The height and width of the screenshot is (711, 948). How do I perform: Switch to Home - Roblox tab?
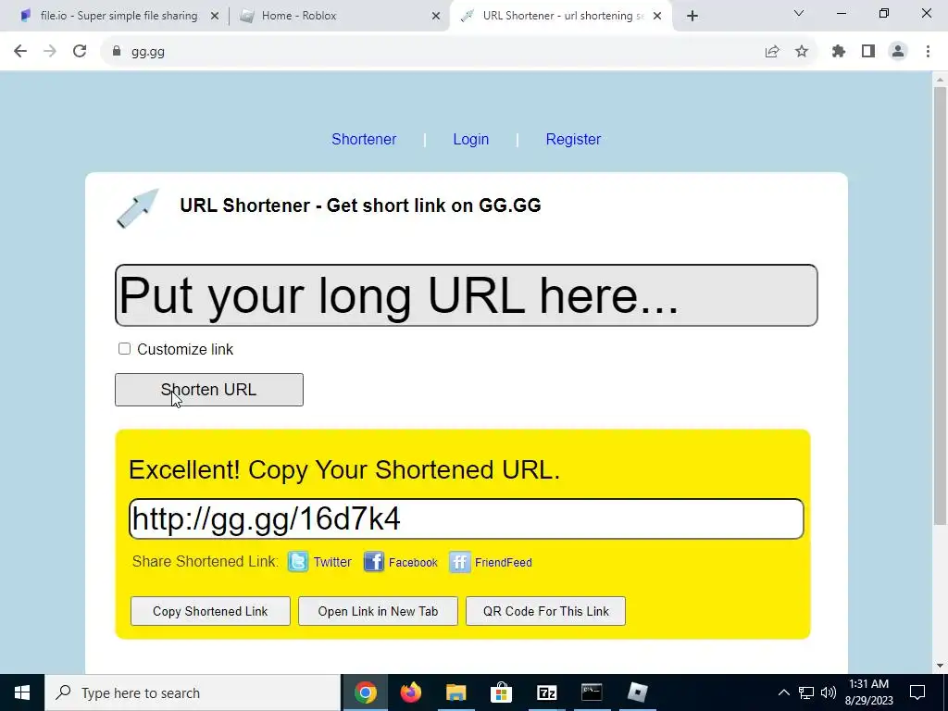[339, 16]
